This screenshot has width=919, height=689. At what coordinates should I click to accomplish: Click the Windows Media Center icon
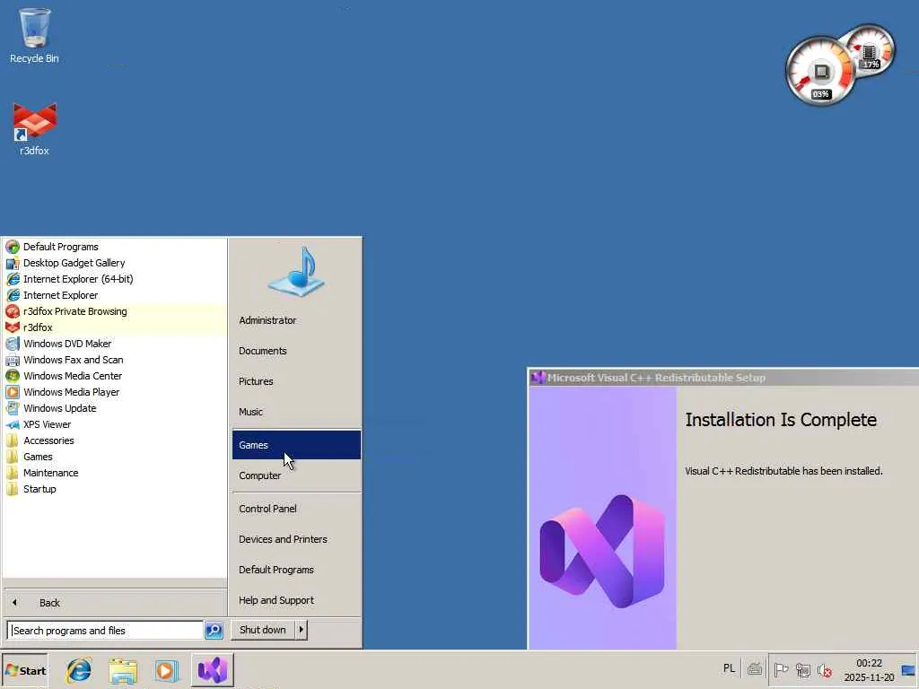point(13,376)
